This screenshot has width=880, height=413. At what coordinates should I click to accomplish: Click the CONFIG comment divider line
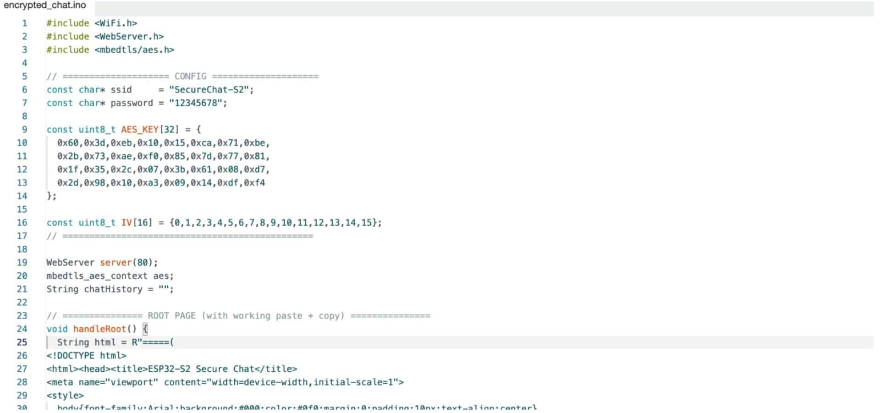(182, 77)
